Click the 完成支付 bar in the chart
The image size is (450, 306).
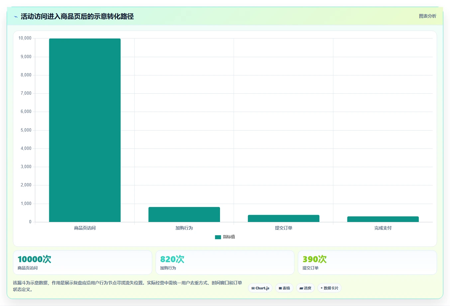(x=383, y=219)
